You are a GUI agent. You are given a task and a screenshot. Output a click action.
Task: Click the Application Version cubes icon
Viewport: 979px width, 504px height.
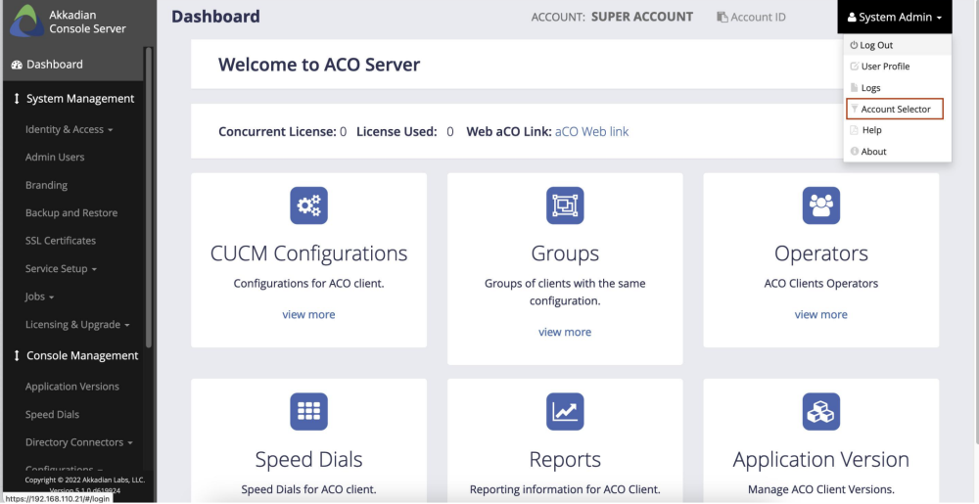click(821, 411)
